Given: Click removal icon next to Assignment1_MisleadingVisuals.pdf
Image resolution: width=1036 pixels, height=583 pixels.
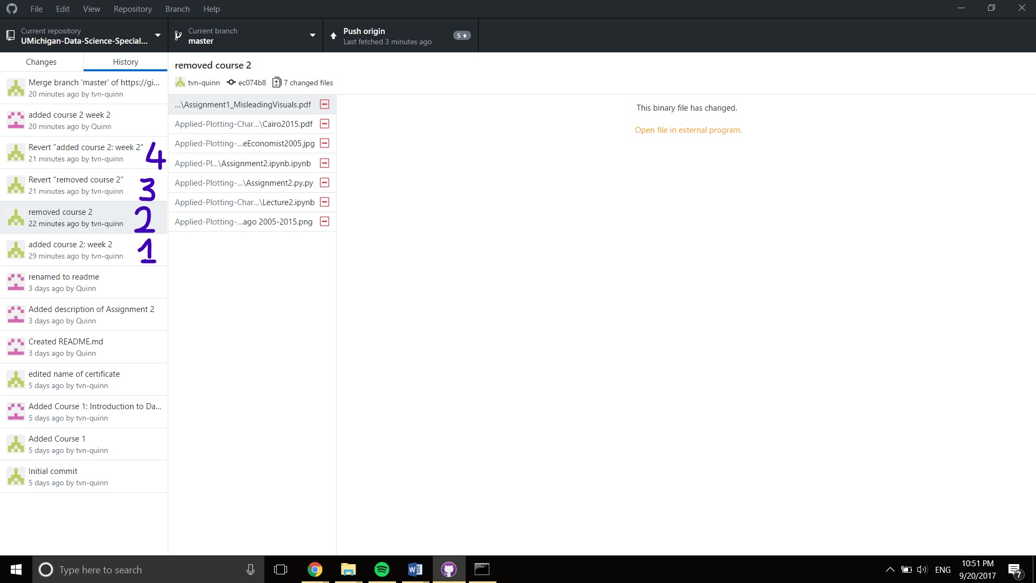Looking at the screenshot, I should tap(324, 104).
